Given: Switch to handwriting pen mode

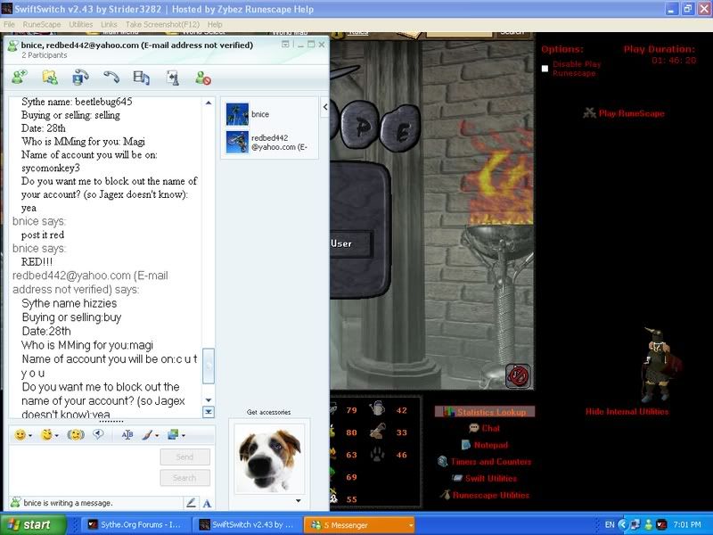Looking at the screenshot, I should [x=191, y=503].
